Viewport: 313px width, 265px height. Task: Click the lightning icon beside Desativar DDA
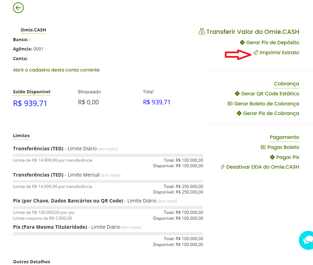pyautogui.click(x=223, y=167)
